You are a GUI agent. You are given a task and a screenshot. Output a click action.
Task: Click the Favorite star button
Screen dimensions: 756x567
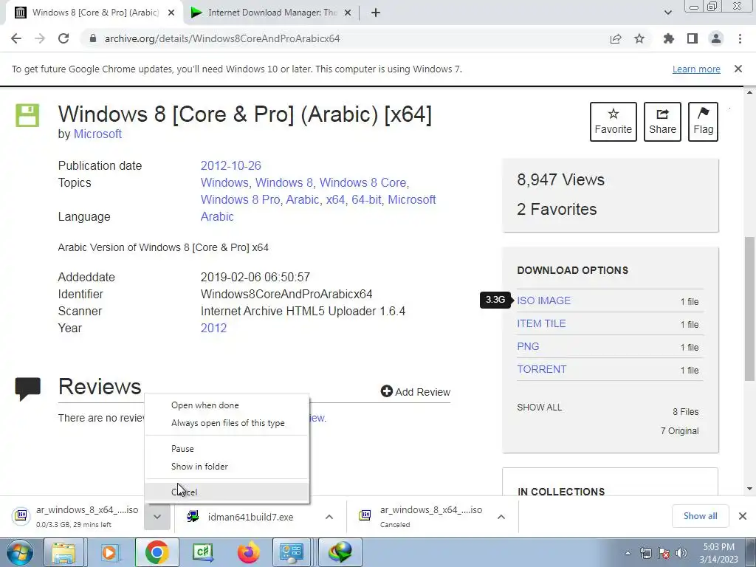[x=614, y=122]
